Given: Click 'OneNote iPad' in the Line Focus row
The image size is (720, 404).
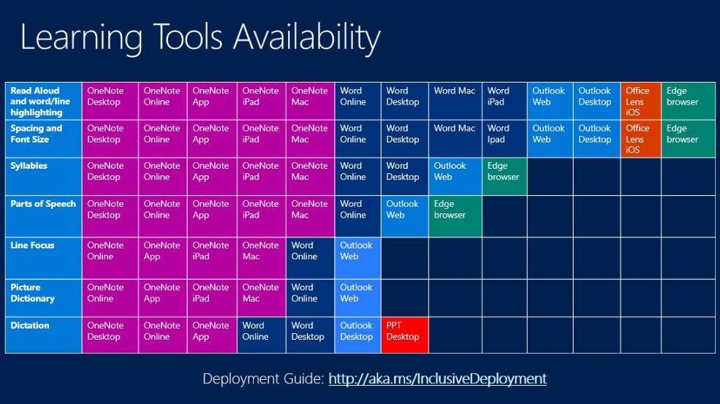Looking at the screenshot, I should pos(212,258).
